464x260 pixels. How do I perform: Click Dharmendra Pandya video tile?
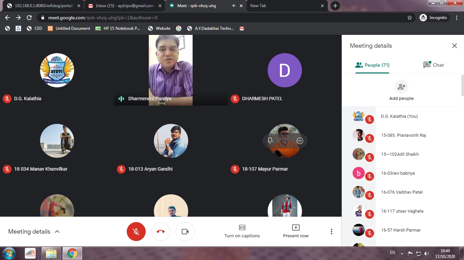[x=171, y=70]
